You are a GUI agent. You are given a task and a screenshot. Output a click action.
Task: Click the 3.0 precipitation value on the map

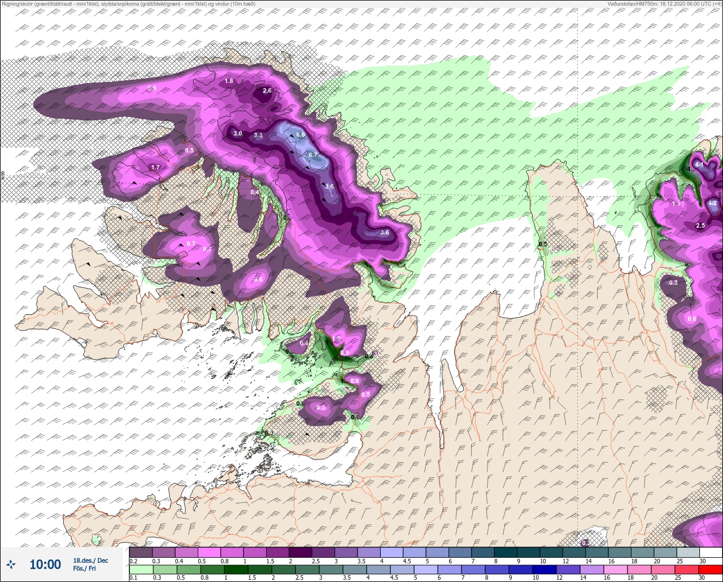tap(238, 133)
